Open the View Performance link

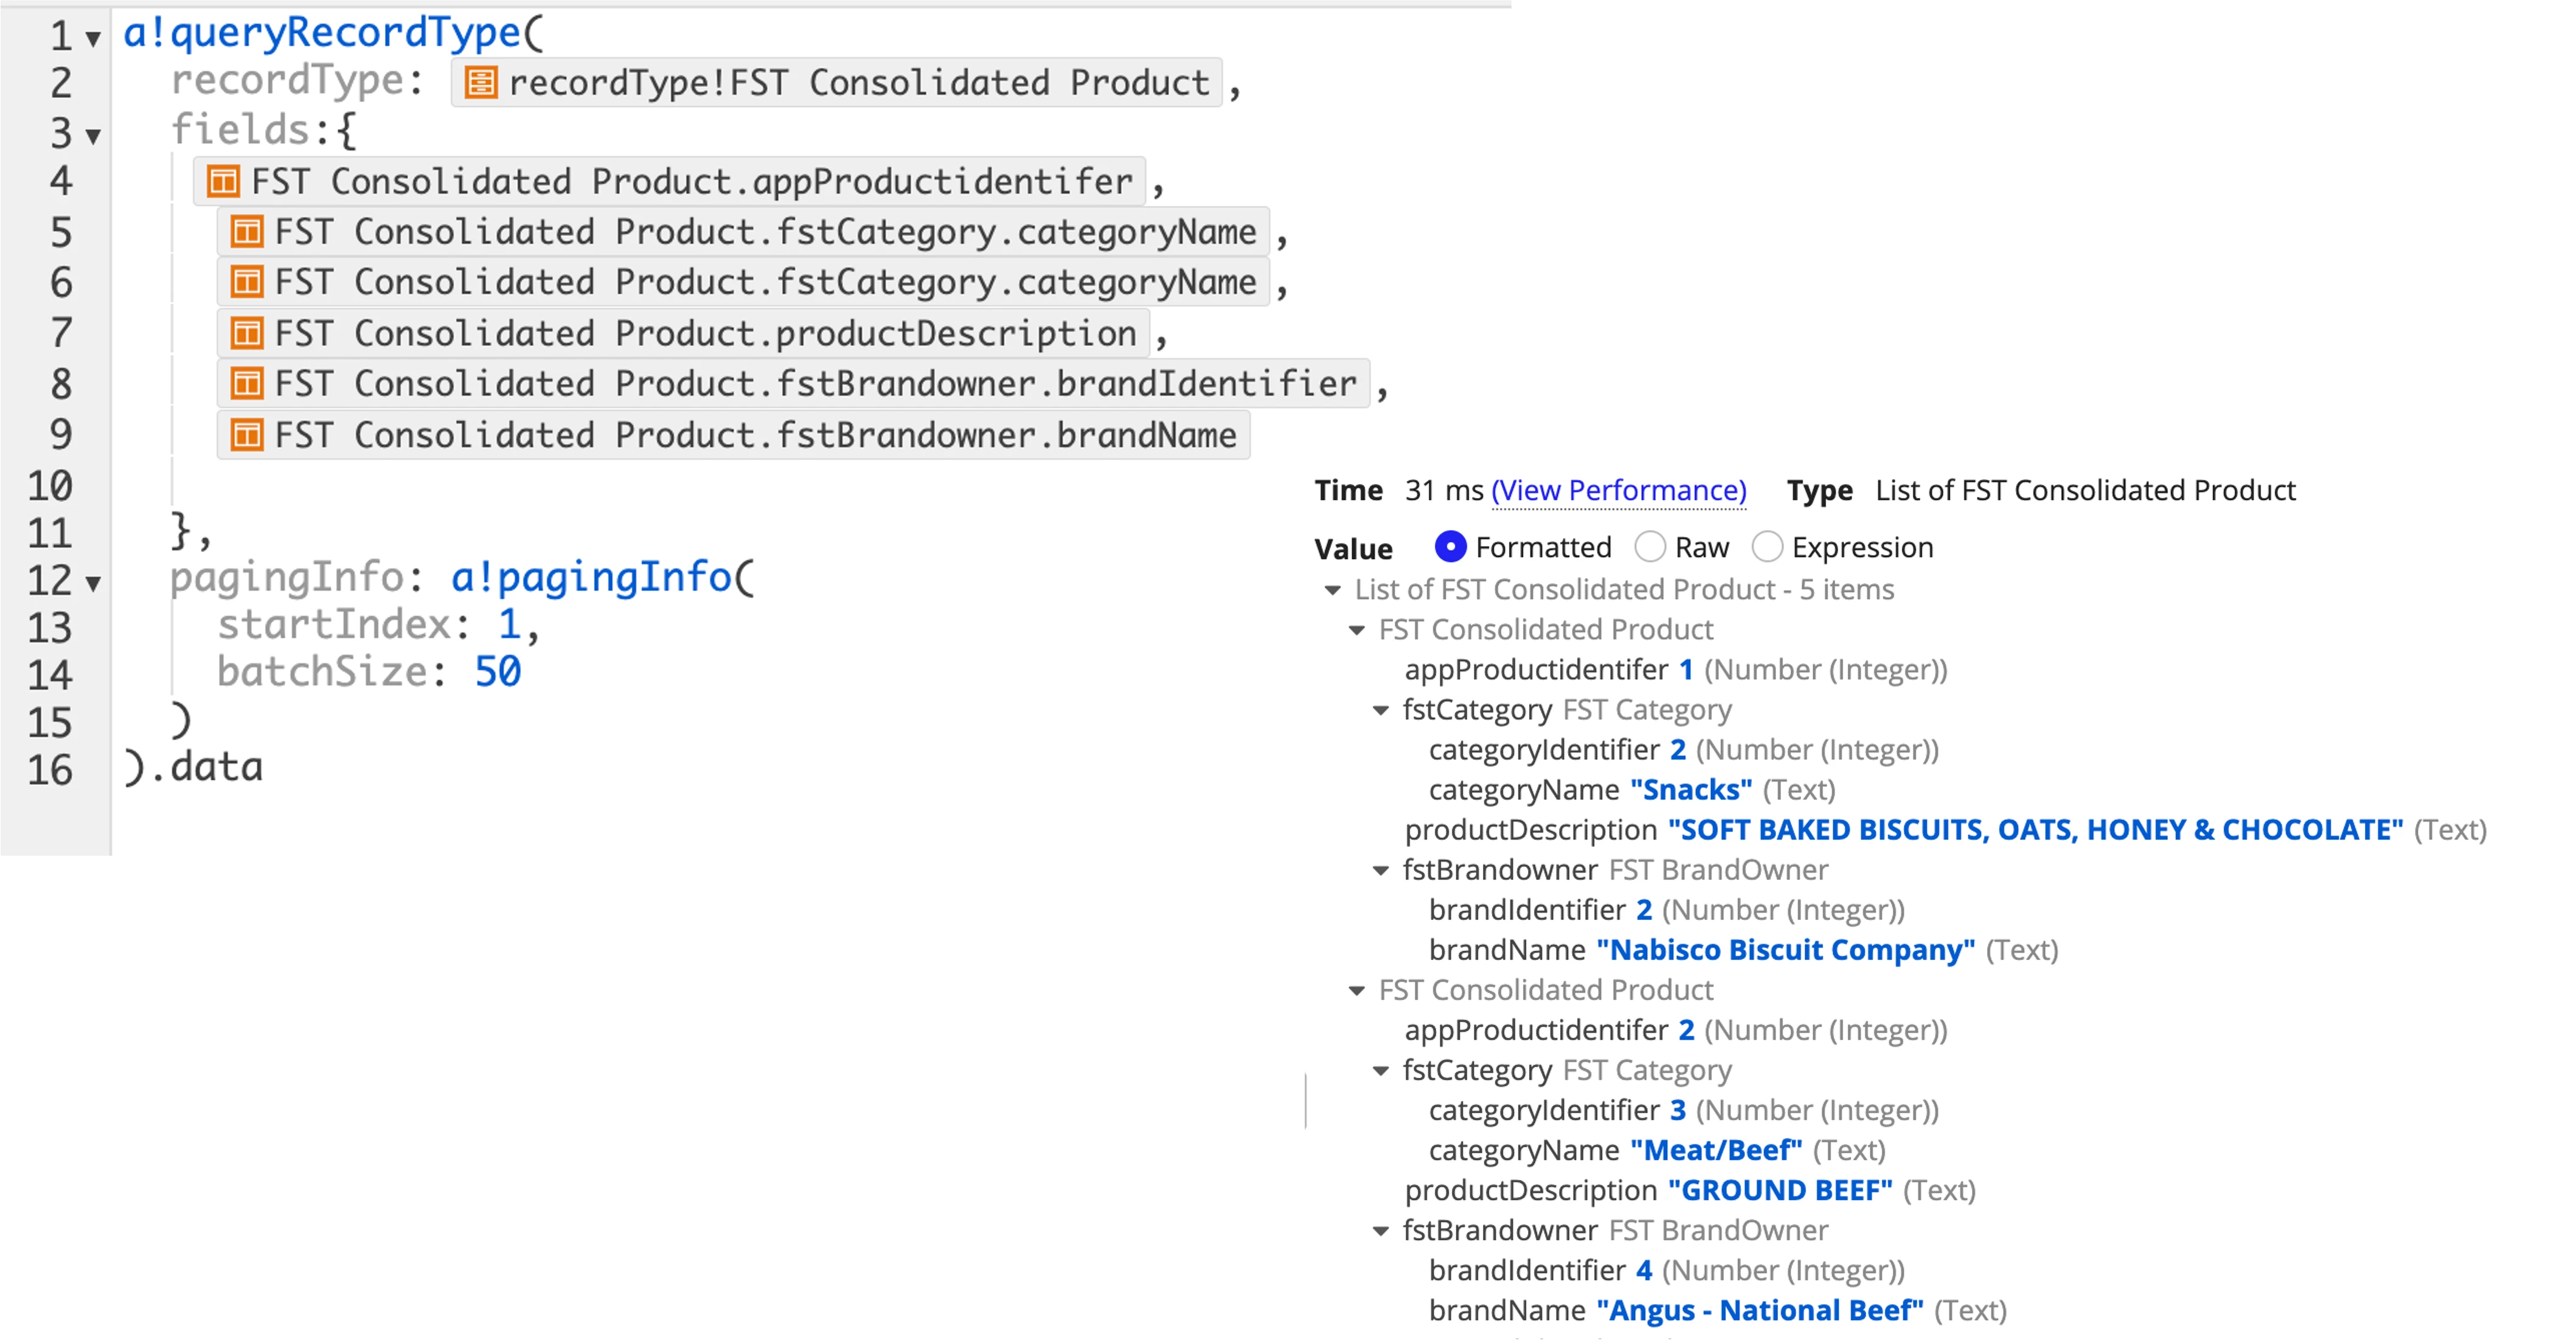coord(1619,491)
